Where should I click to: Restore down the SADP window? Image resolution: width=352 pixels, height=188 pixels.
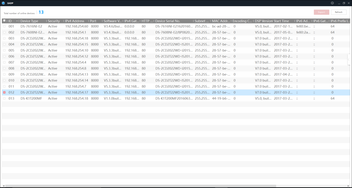coord(344,3)
